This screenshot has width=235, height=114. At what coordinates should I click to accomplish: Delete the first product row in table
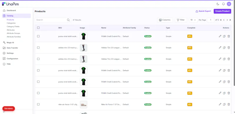[229, 36]
